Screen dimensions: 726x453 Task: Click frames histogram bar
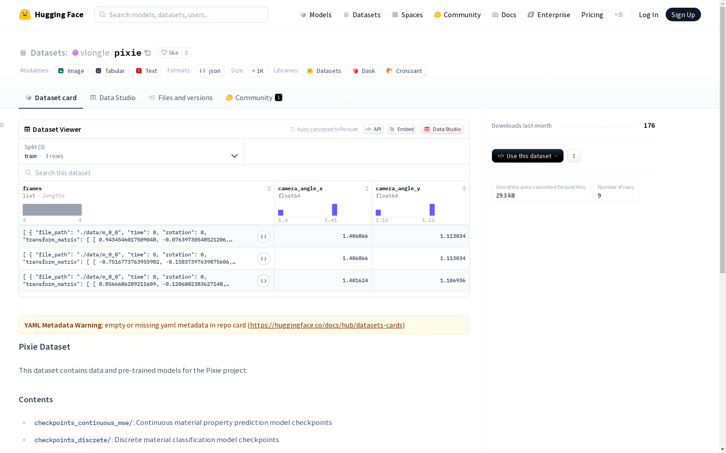coord(52,210)
